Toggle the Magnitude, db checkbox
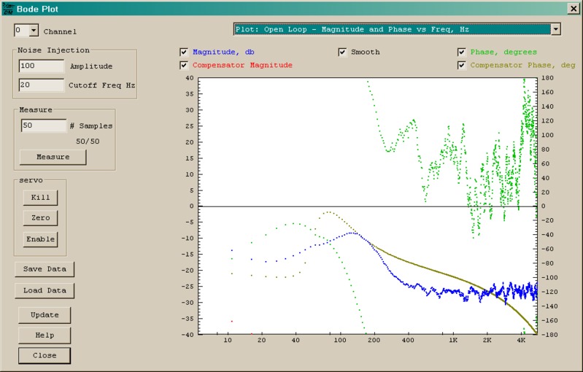583x372 pixels. (x=184, y=53)
